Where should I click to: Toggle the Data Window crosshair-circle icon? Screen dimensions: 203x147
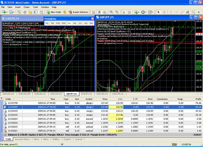pos(25,12)
